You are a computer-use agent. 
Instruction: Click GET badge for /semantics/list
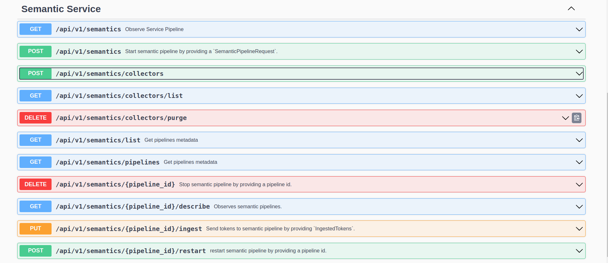pos(36,140)
